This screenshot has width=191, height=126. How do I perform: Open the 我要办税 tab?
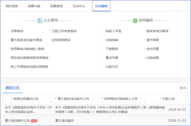coord(34,6)
